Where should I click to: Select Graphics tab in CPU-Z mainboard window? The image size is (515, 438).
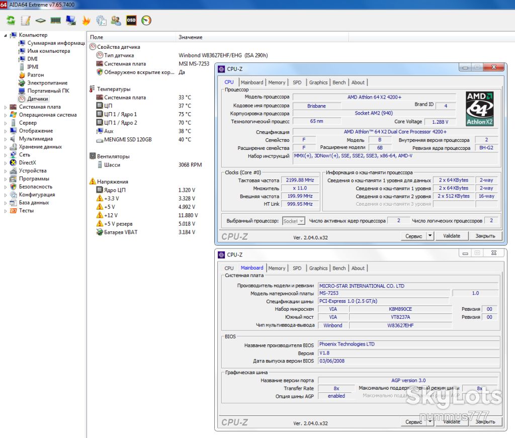click(x=318, y=268)
